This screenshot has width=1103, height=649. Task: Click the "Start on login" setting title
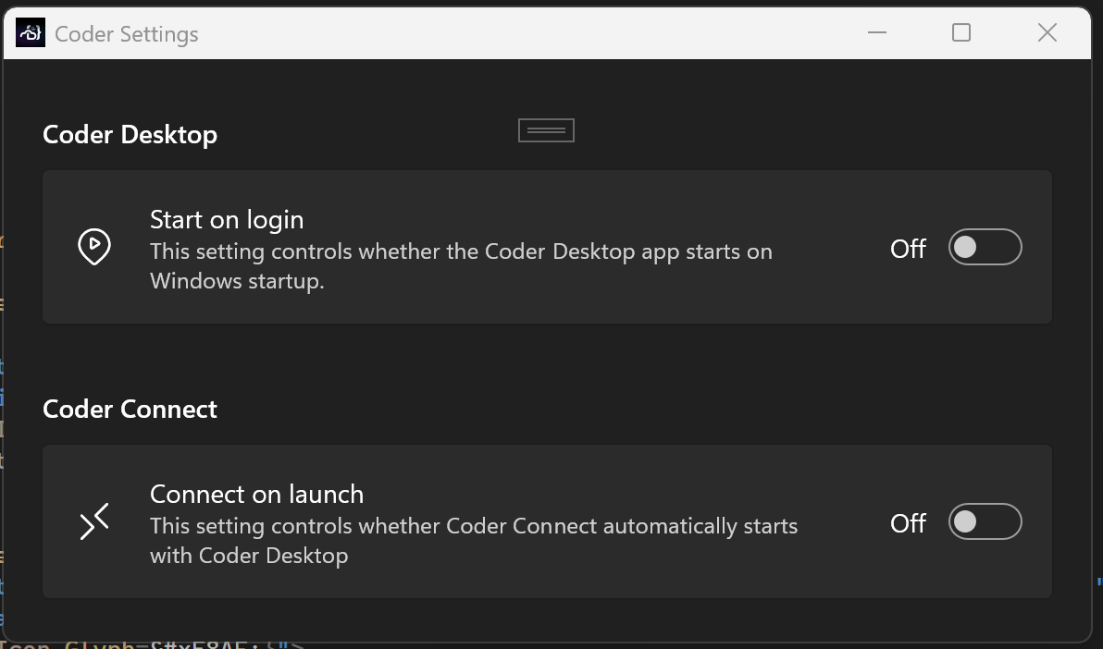click(x=228, y=219)
